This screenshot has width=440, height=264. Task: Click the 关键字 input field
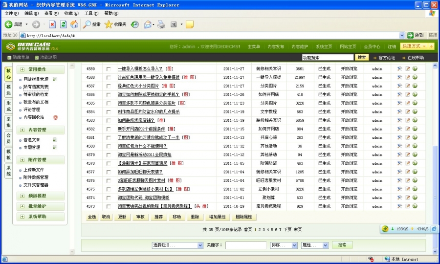(x=246, y=245)
